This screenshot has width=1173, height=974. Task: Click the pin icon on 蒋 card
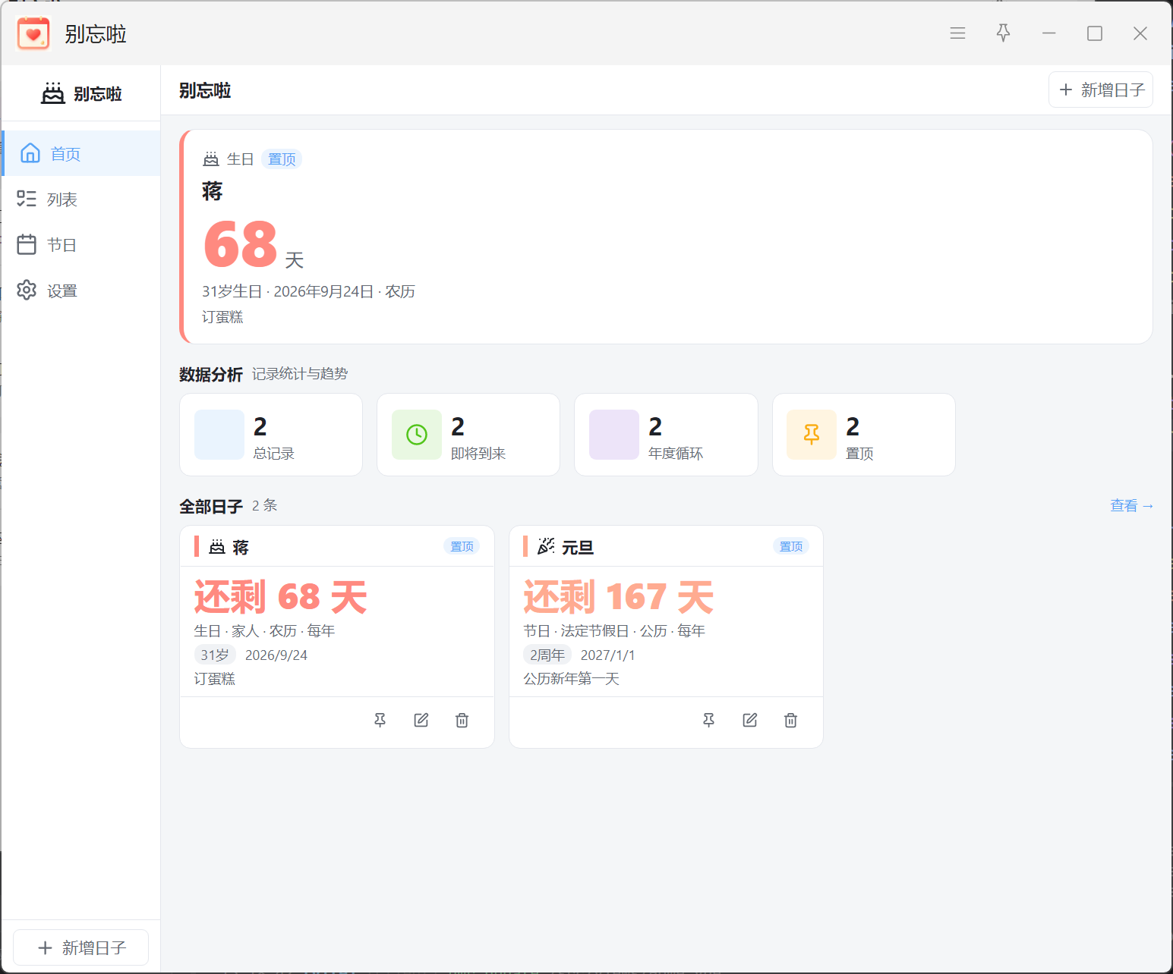point(380,720)
